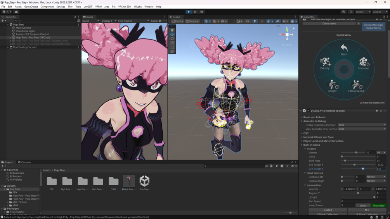390x219 pixels.
Task: Click the search by label icon in the Project panel
Action: tap(277, 166)
